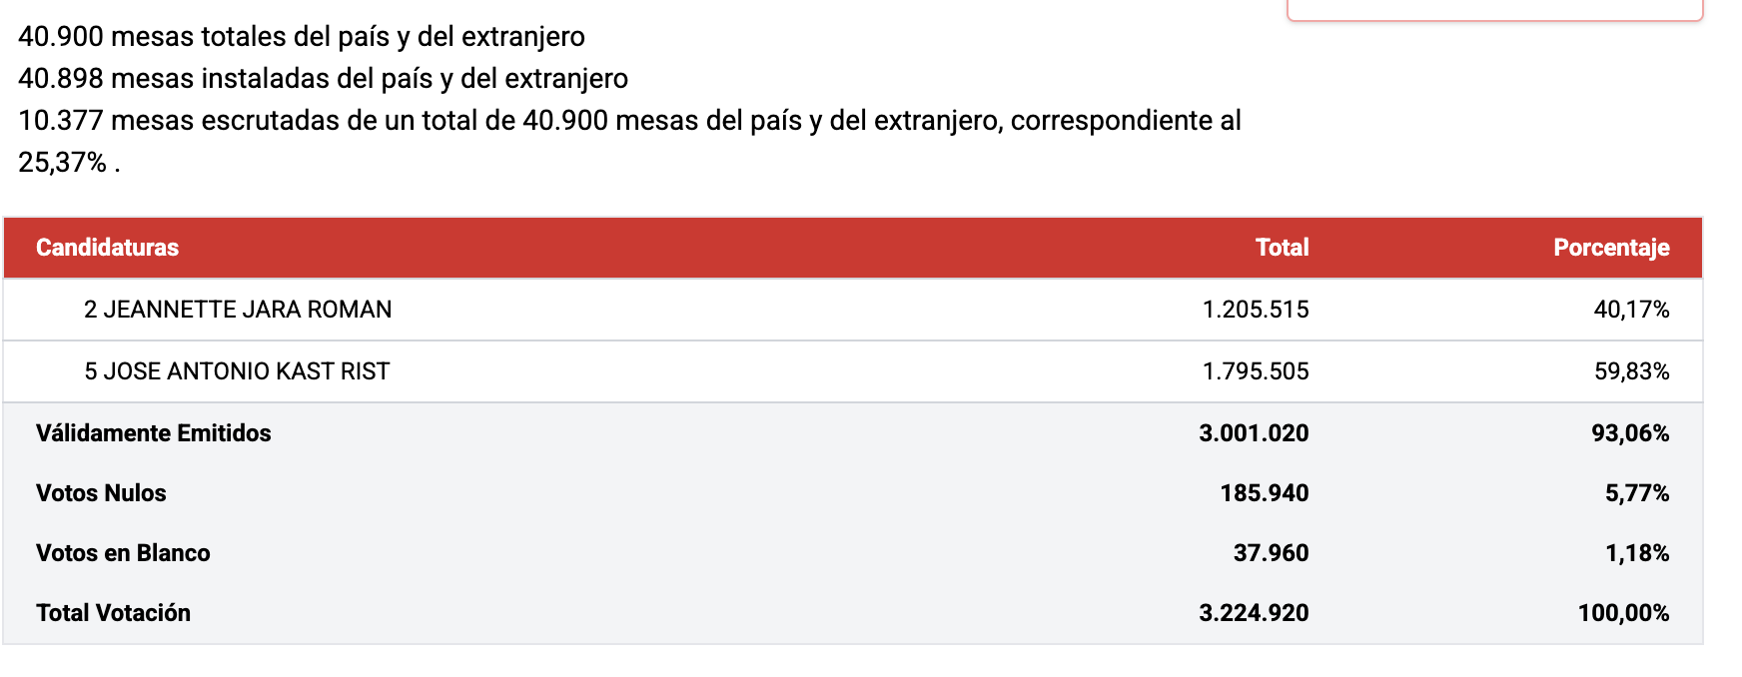Screen dimensions: 1742x677
Task: Click Kast's vote total 1.795.505
Action: click(x=1255, y=371)
